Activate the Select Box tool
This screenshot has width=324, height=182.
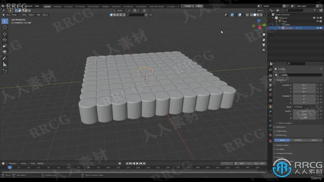5,21
